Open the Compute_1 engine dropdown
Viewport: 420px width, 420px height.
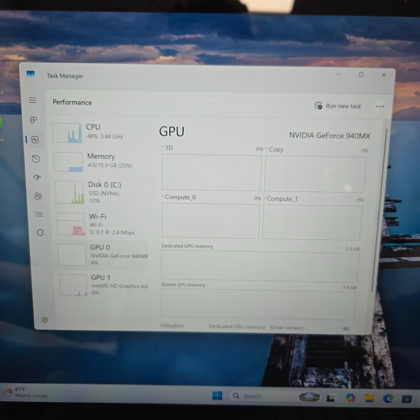pos(280,199)
